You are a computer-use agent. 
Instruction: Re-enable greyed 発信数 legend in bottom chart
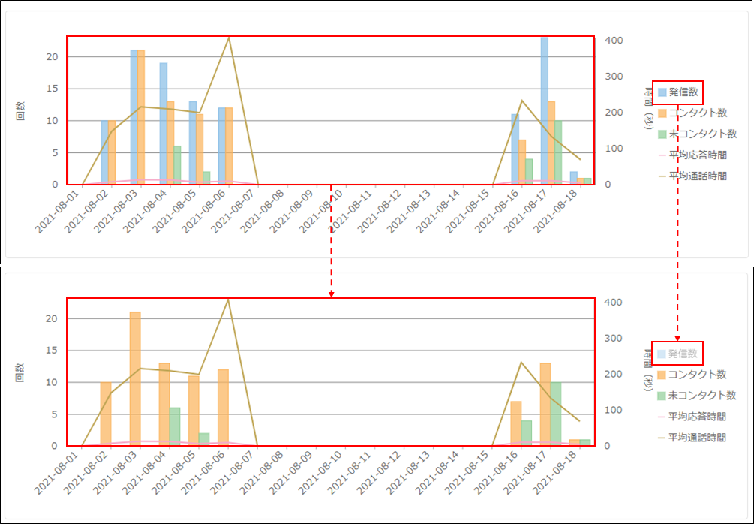point(683,354)
